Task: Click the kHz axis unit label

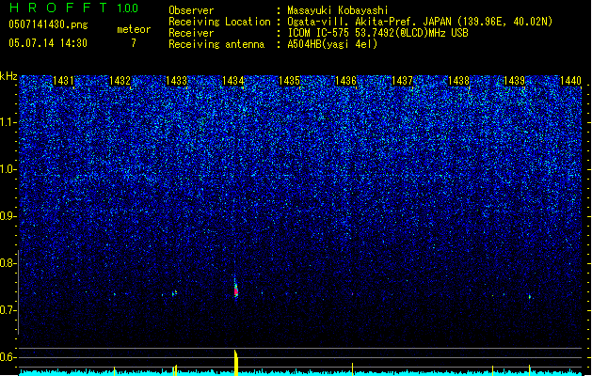Action: (8, 76)
